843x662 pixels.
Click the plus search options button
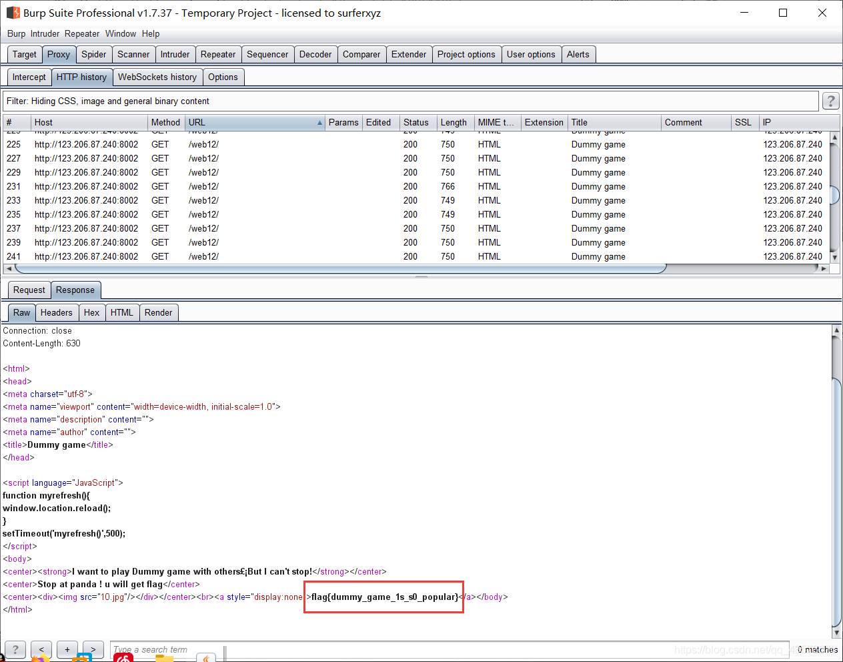pyautogui.click(x=67, y=649)
